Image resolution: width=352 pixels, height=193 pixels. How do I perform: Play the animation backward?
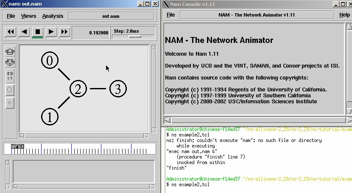tap(24, 32)
